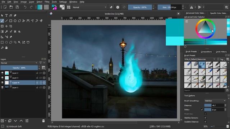Close the london.kra document tab

pyautogui.click(x=178, y=14)
